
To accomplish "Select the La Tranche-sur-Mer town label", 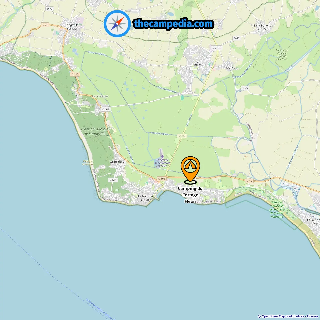I will click(145, 198).
